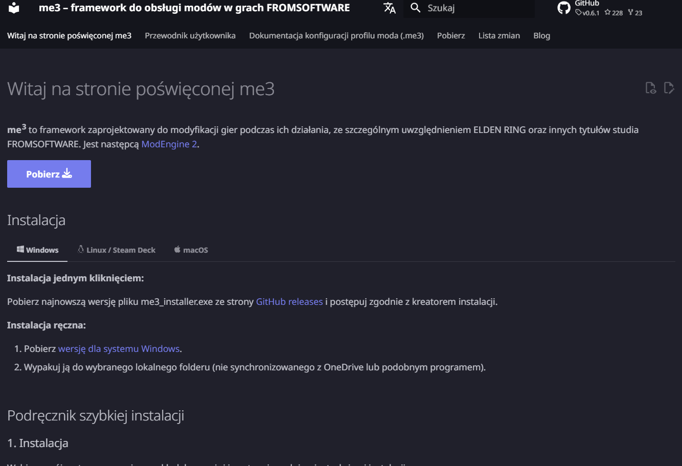The image size is (682, 466).
Task: Follow the ModEngine 2 link
Action: point(169,144)
